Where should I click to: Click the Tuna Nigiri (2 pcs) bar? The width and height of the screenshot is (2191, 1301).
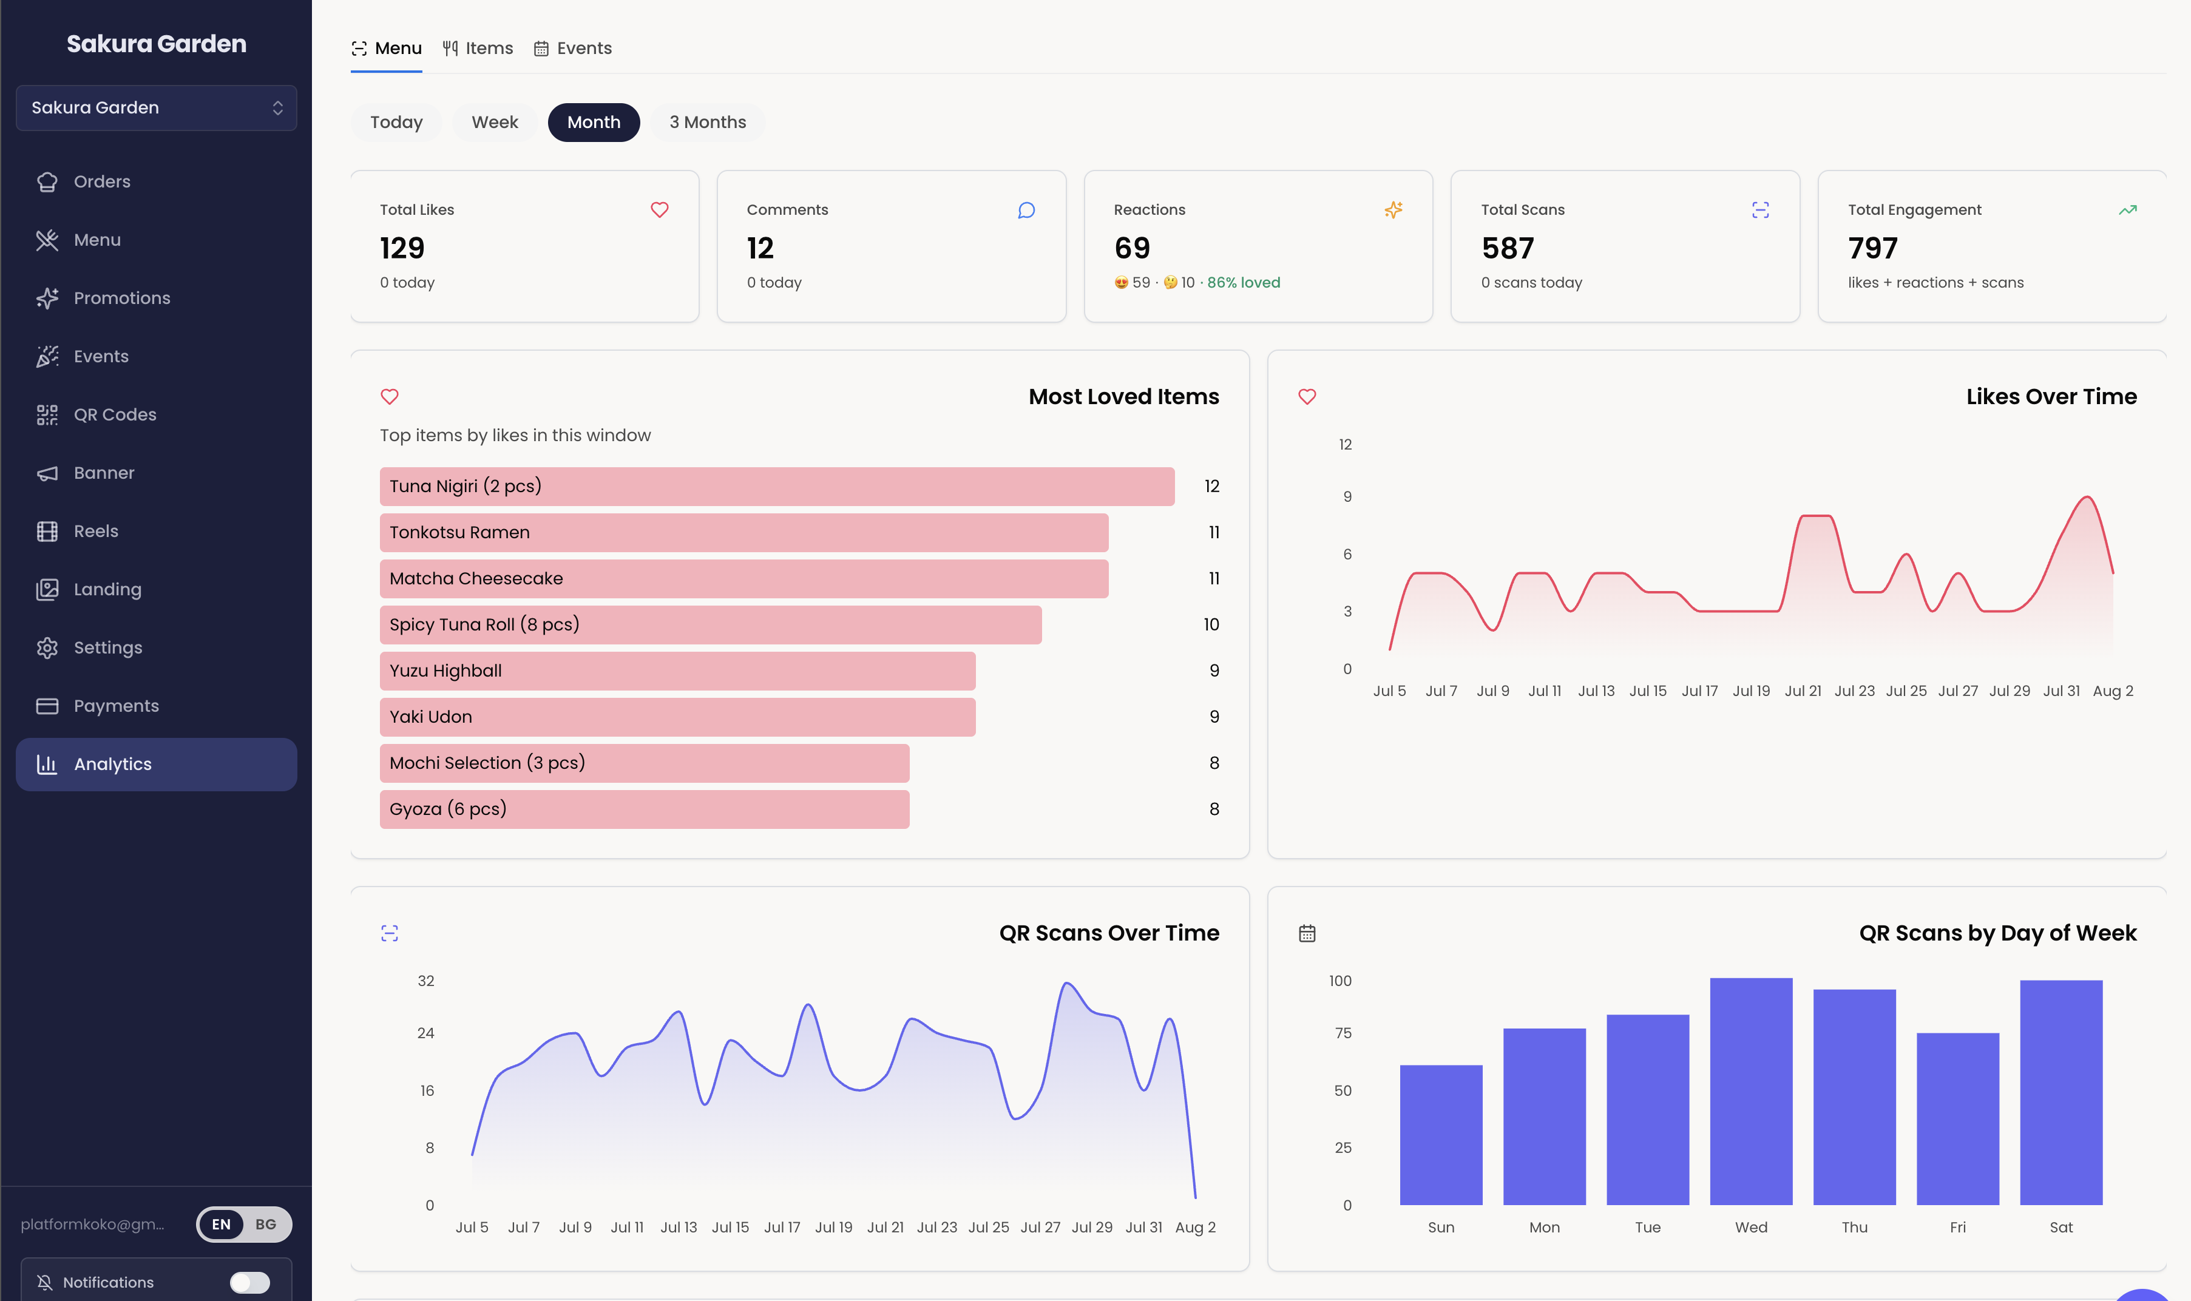pyautogui.click(x=777, y=487)
